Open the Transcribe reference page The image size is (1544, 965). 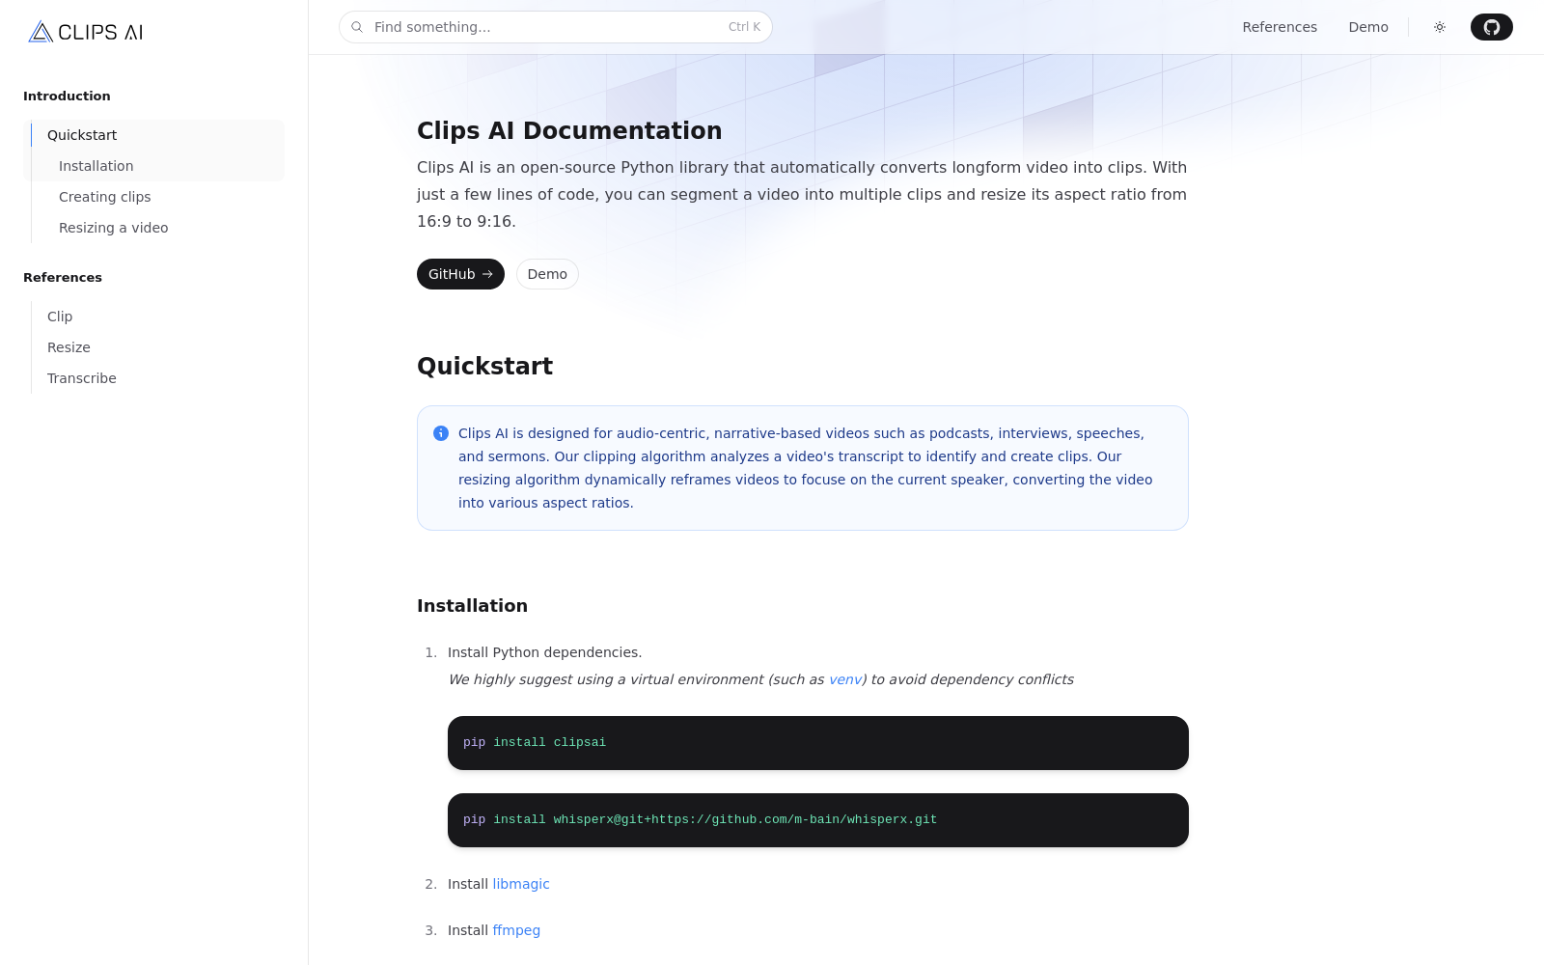pos(82,378)
